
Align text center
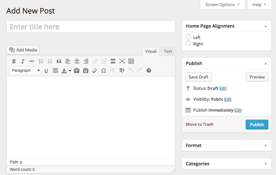pos(77,61)
